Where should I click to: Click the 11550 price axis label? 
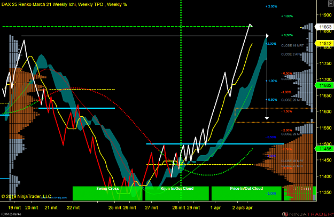pyautogui.click(x=325, y=128)
